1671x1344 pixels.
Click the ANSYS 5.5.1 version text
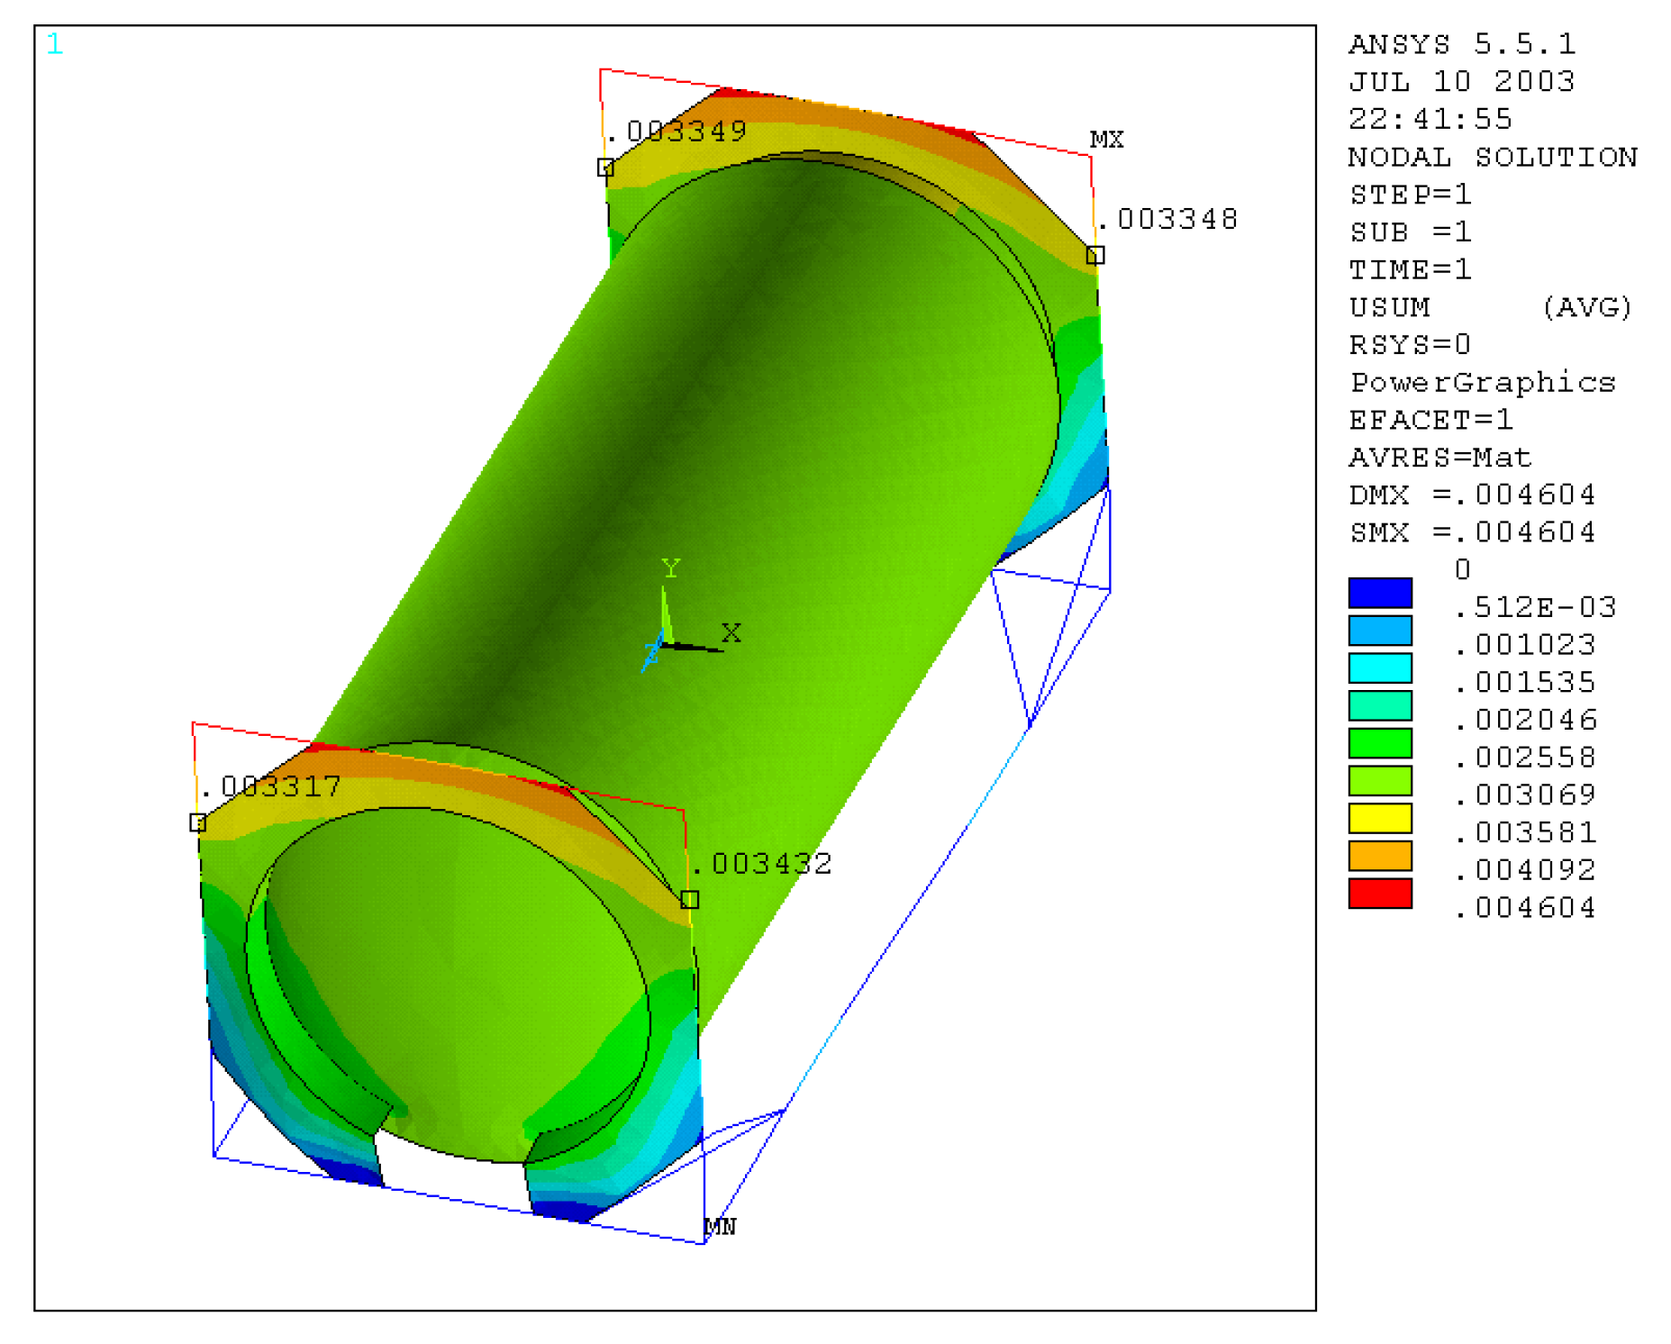click(x=1461, y=44)
